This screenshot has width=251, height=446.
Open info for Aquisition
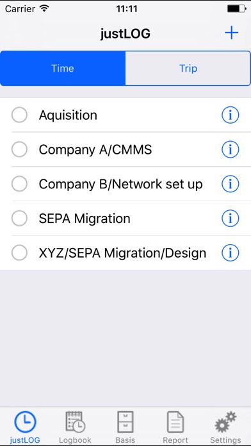point(231,115)
